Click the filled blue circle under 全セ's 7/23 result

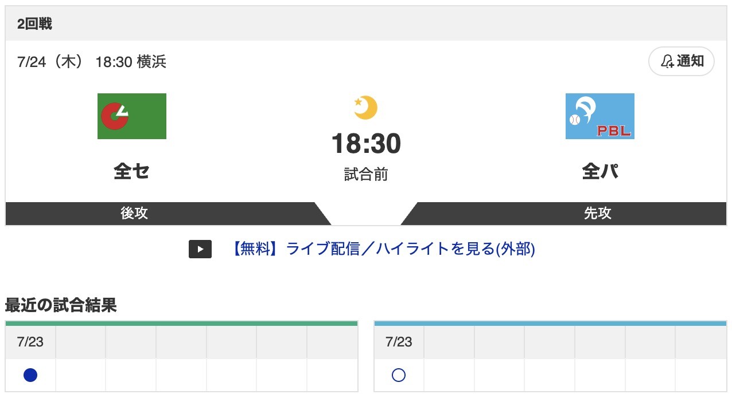tap(30, 375)
